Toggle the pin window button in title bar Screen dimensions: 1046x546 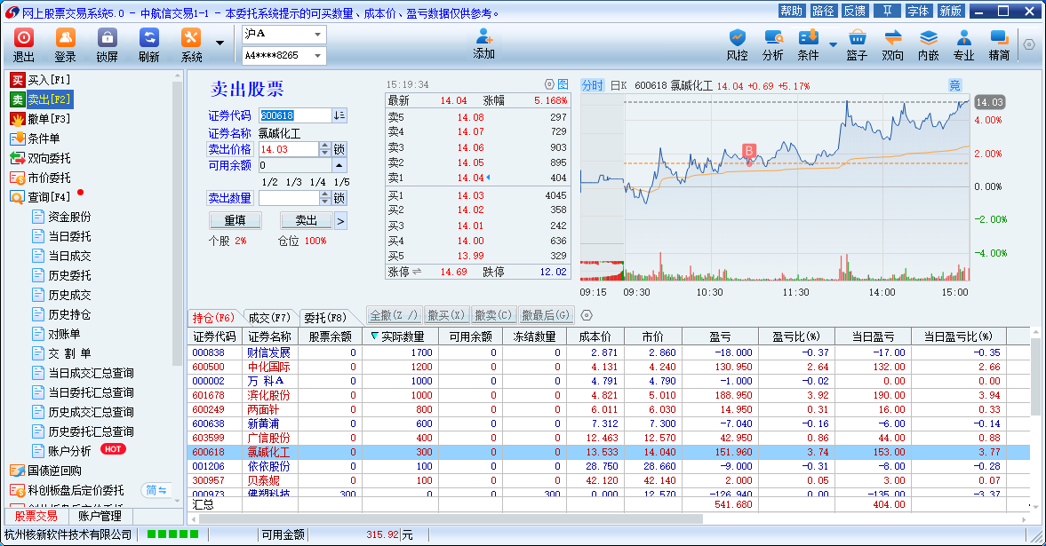(x=886, y=11)
